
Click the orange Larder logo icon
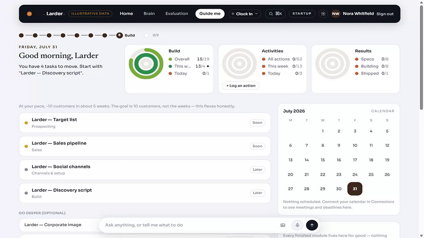29,14
